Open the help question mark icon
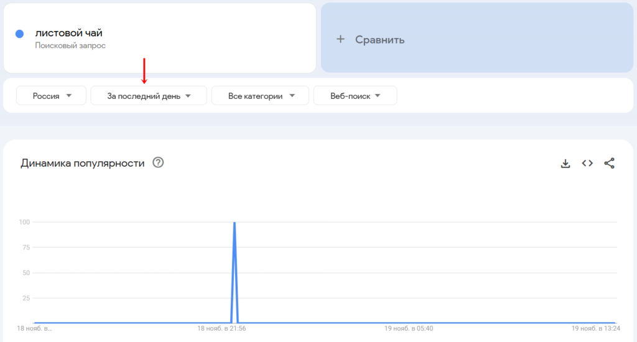Screen dimensions: 637x342 [158, 162]
